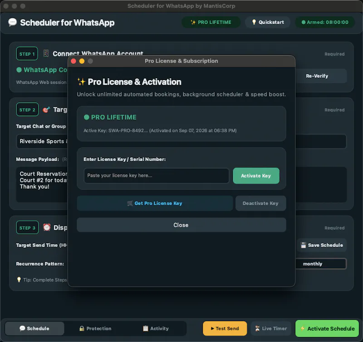Click the lightbulb icon beside Tip text
This screenshot has height=342, width=363.
point(19,280)
